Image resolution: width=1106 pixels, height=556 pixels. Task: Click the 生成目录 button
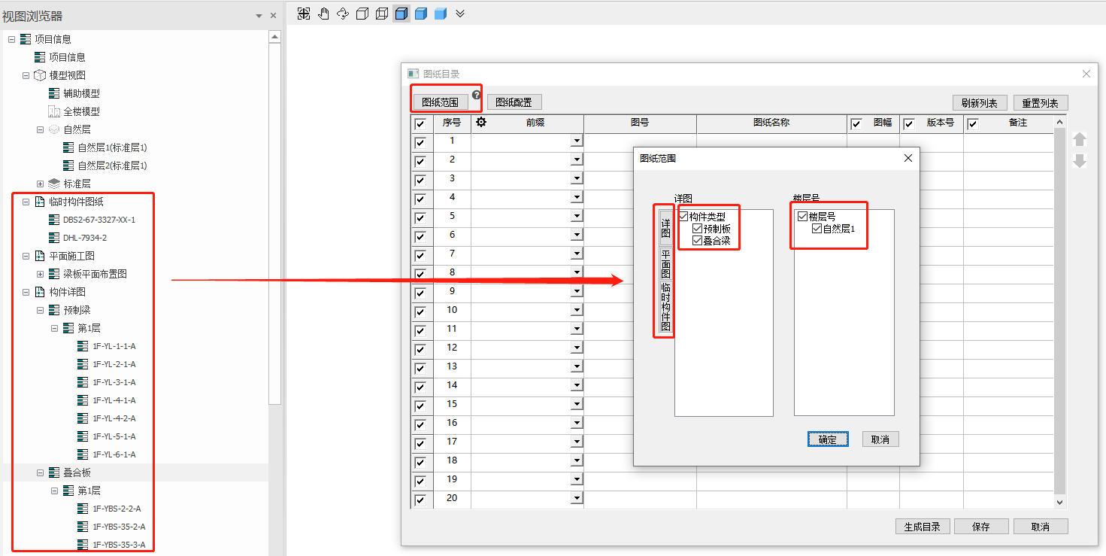923,527
